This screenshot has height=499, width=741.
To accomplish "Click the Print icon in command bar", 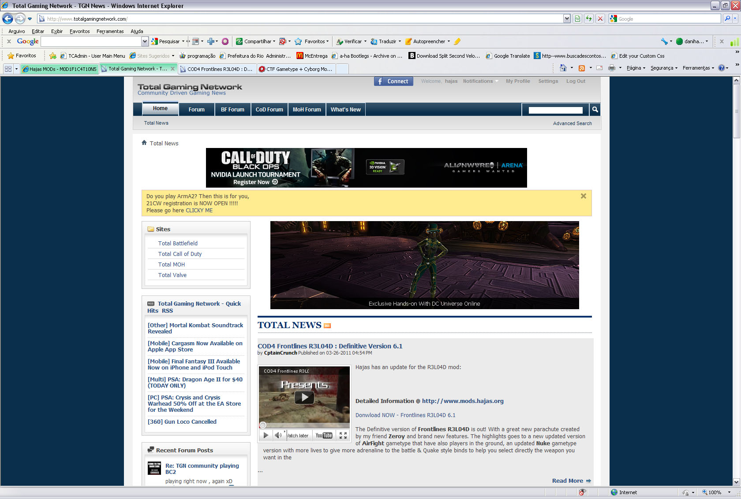I will click(611, 68).
